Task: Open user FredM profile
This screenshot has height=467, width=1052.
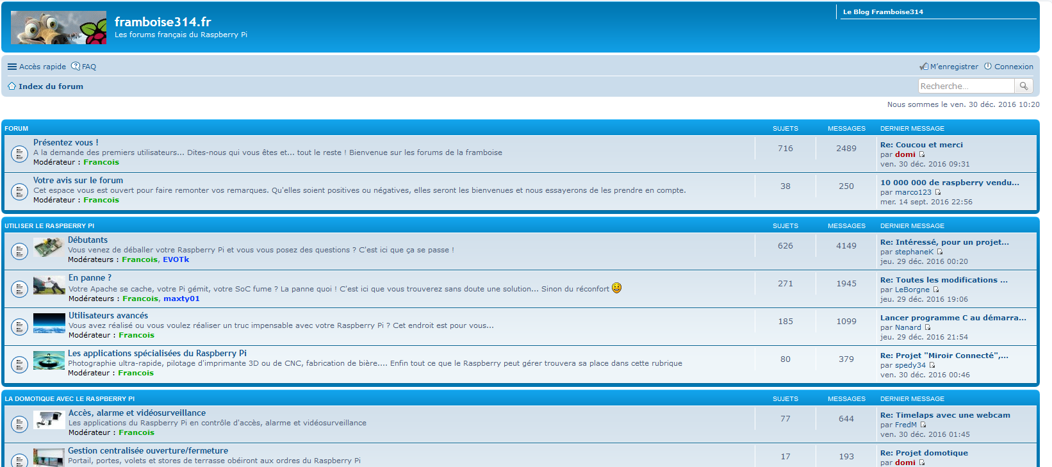Action: tap(906, 425)
